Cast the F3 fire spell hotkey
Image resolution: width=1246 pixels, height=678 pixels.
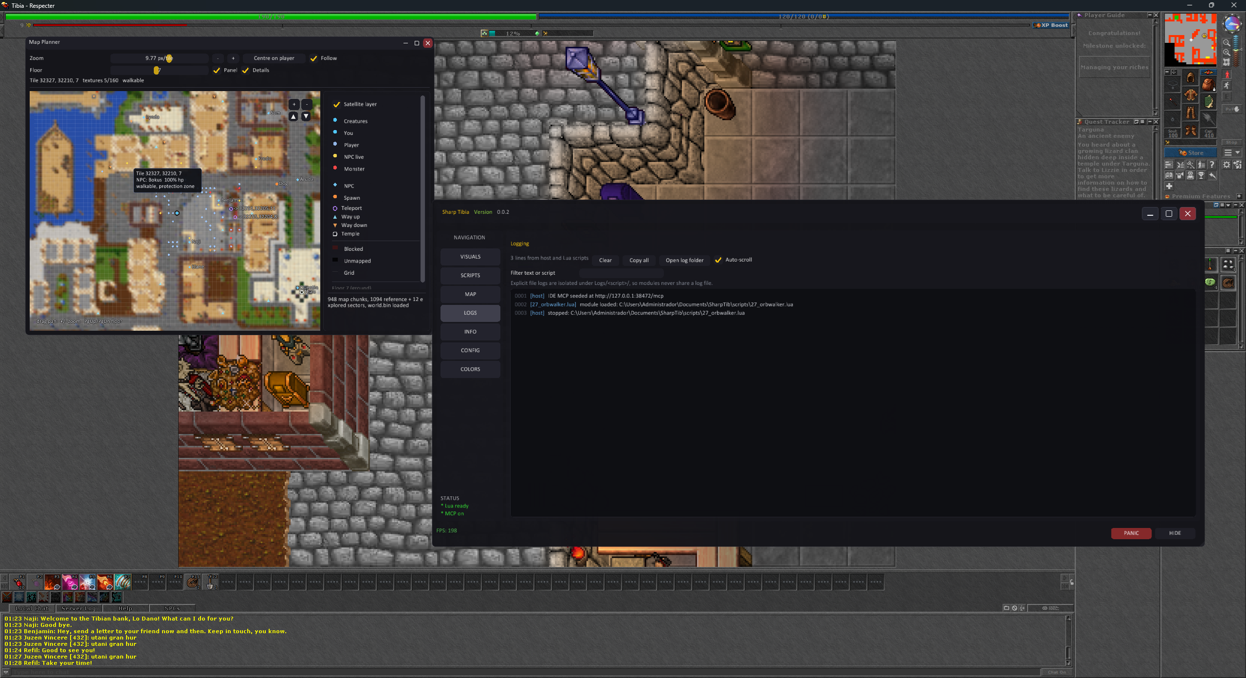(52, 582)
